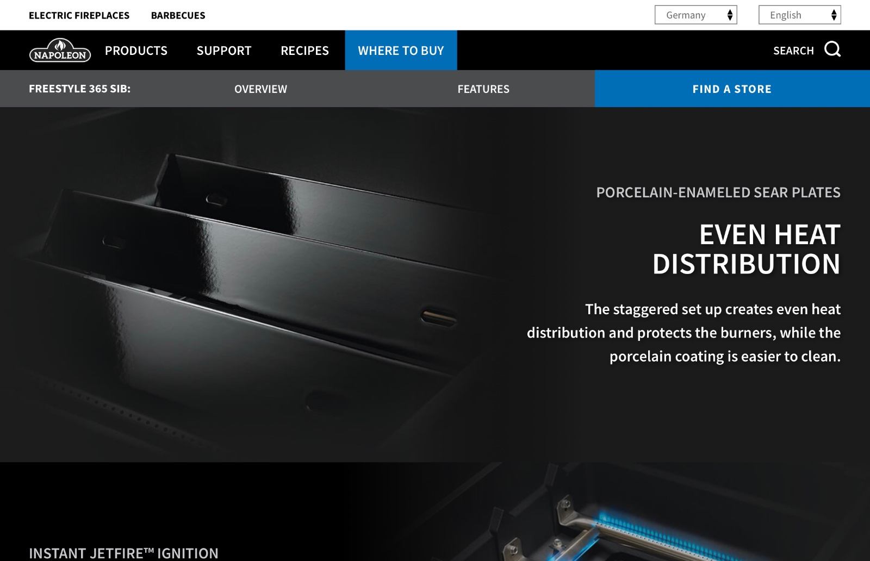This screenshot has height=561, width=870.
Task: Click the Search label
Action: pyautogui.click(x=793, y=51)
